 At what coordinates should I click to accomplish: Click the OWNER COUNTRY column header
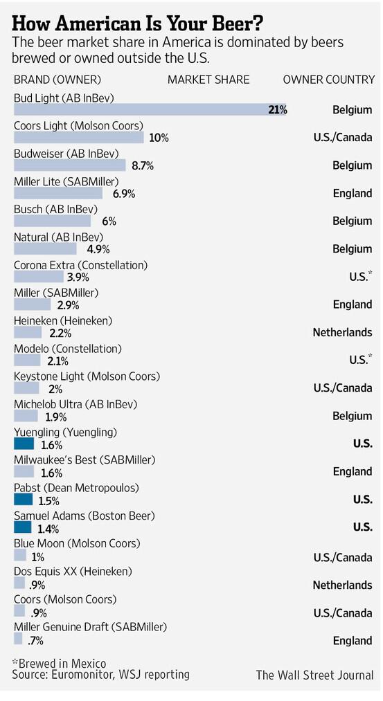click(329, 80)
